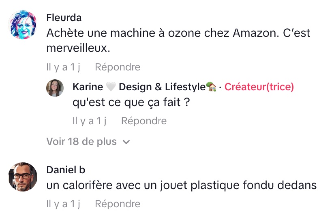This screenshot has height=217, width=334.
Task: Open the Karine Design & Lifestyle username
Action: tap(139, 87)
